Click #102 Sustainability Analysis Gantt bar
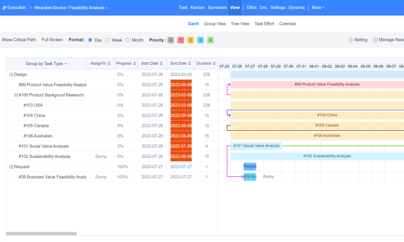The image size is (404, 242). pyautogui.click(x=317, y=156)
